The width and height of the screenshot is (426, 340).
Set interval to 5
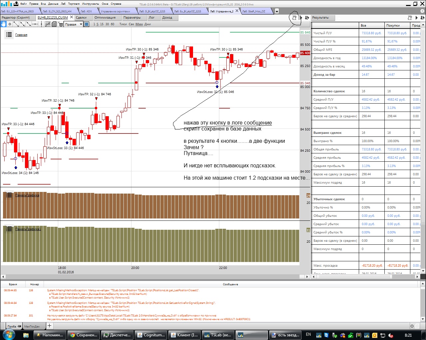pyautogui.click(x=98, y=24)
